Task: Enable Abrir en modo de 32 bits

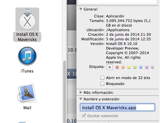Action: click(x=102, y=78)
